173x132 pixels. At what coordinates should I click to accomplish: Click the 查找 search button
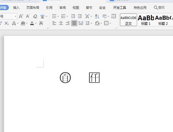(x=159, y=8)
